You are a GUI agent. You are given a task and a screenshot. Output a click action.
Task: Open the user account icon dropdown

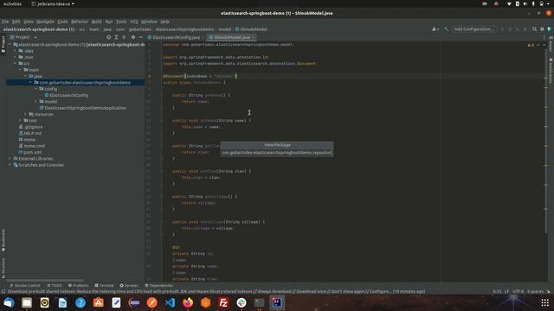435,29
